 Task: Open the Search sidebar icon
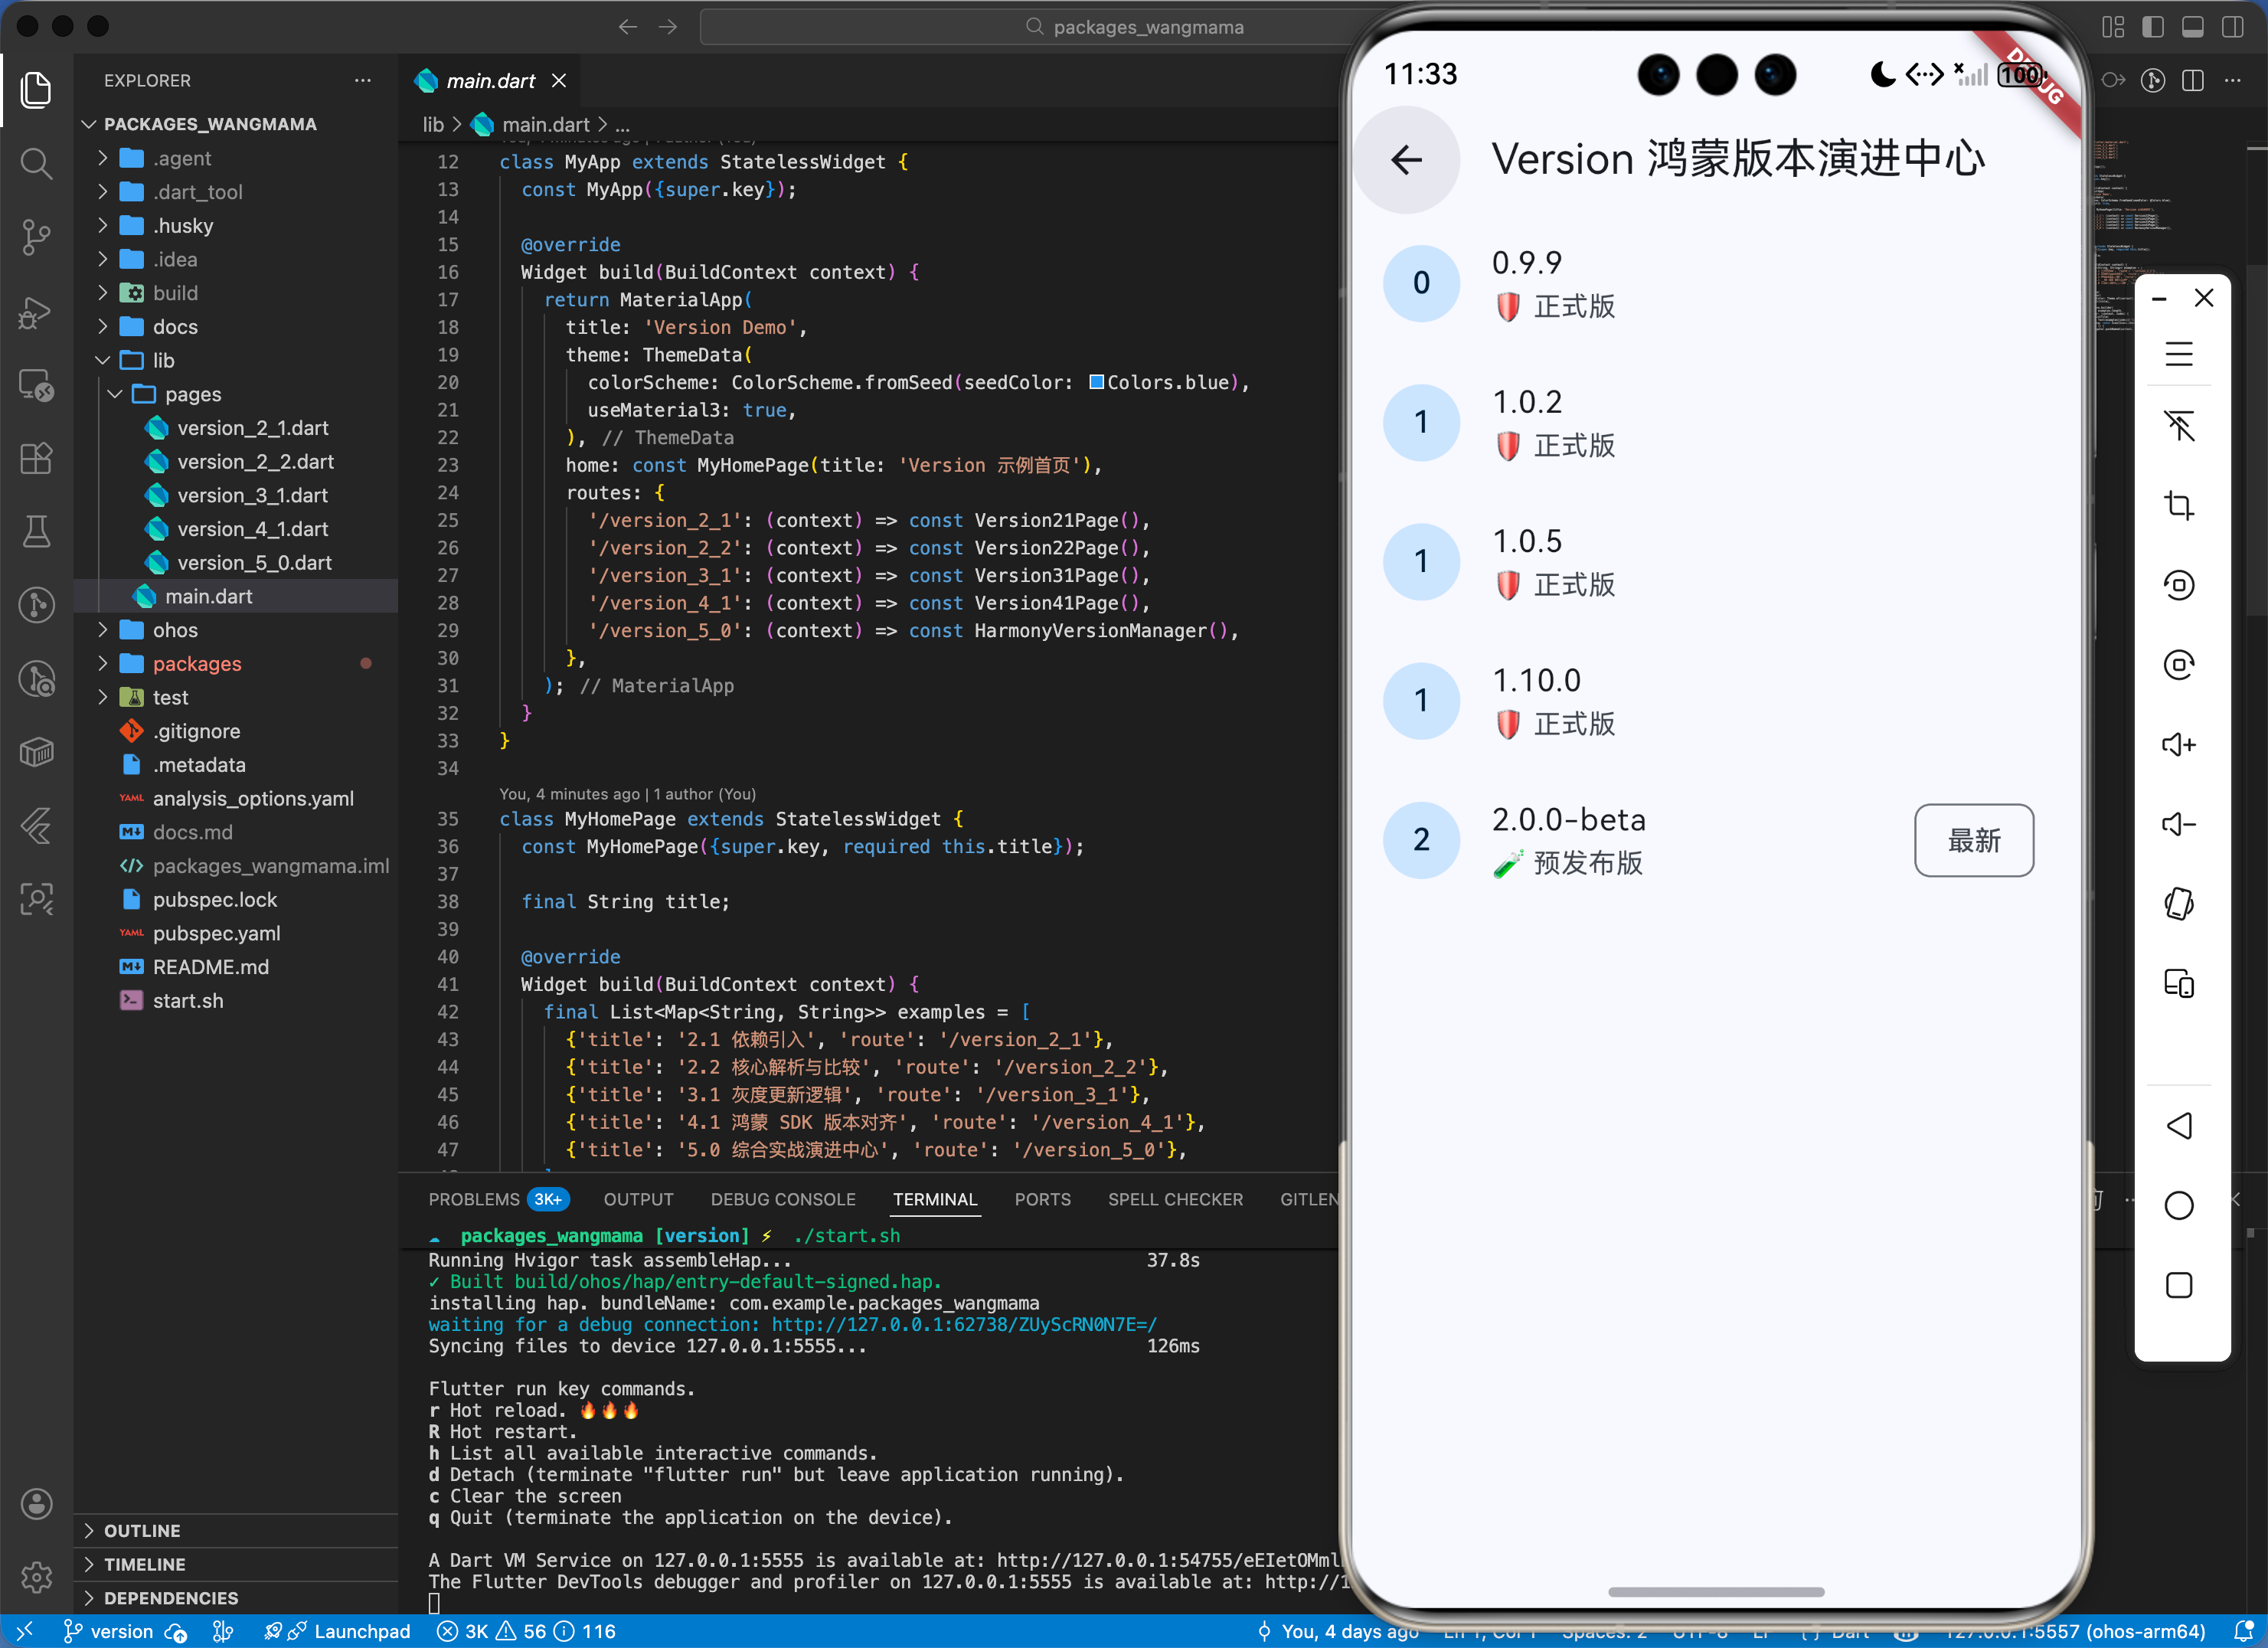[x=36, y=163]
